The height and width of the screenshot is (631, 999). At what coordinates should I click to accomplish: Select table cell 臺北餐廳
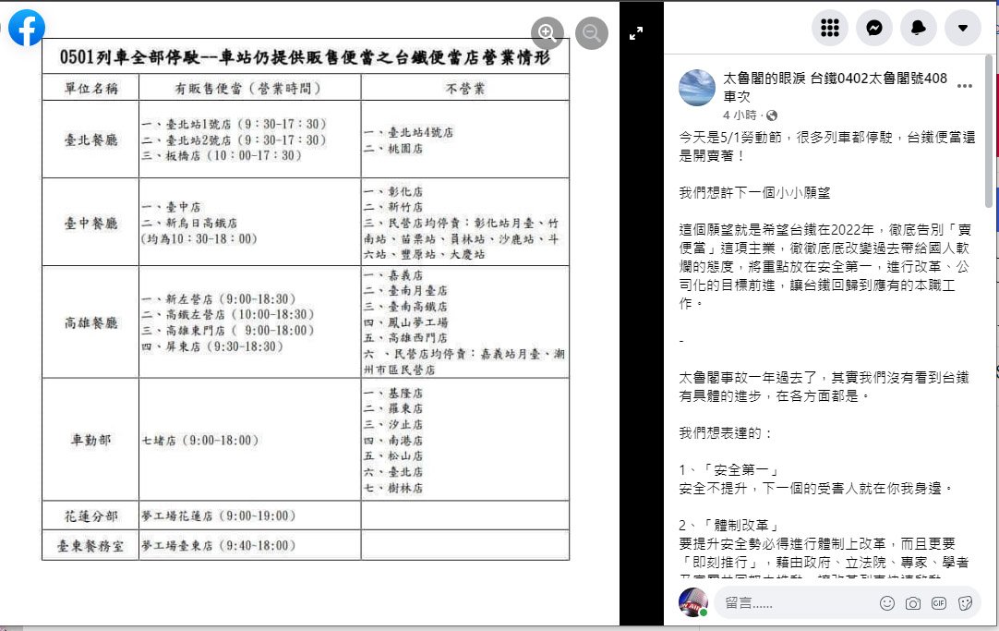click(90, 140)
